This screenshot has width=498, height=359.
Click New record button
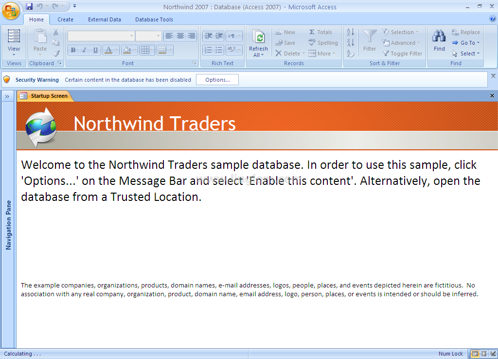[285, 32]
